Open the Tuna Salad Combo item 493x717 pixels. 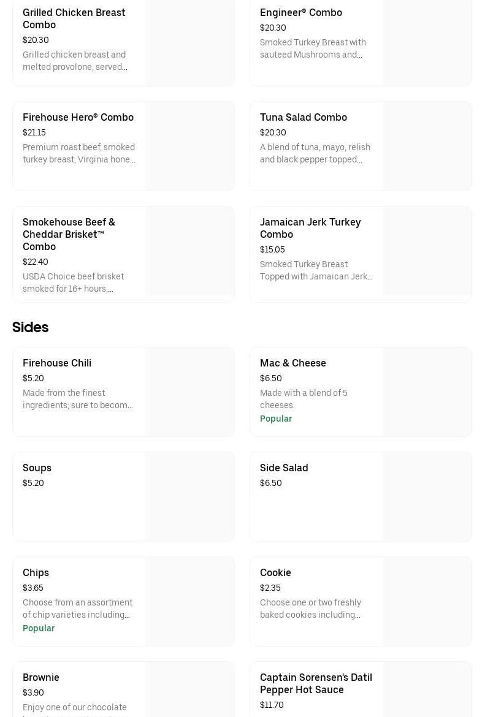(303, 117)
